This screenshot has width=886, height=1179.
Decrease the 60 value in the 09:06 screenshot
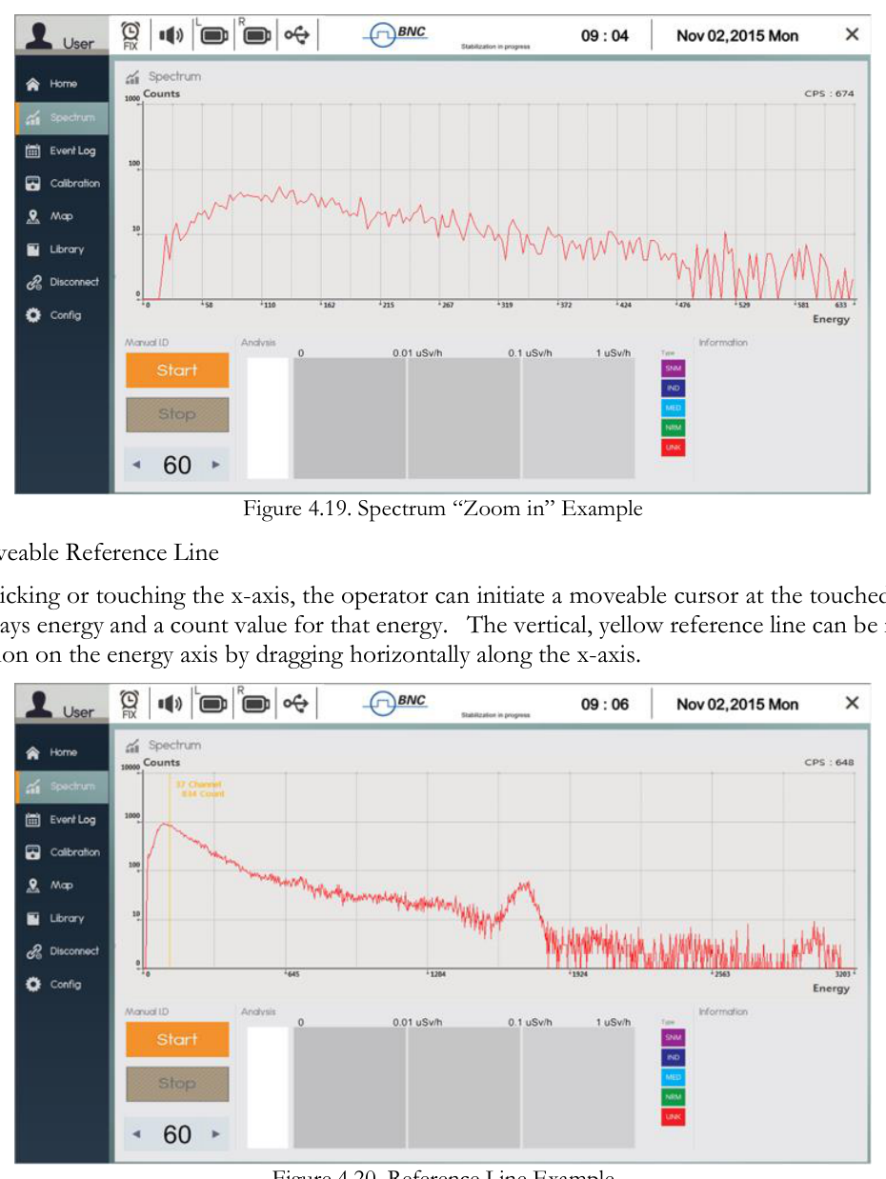[x=136, y=1134]
